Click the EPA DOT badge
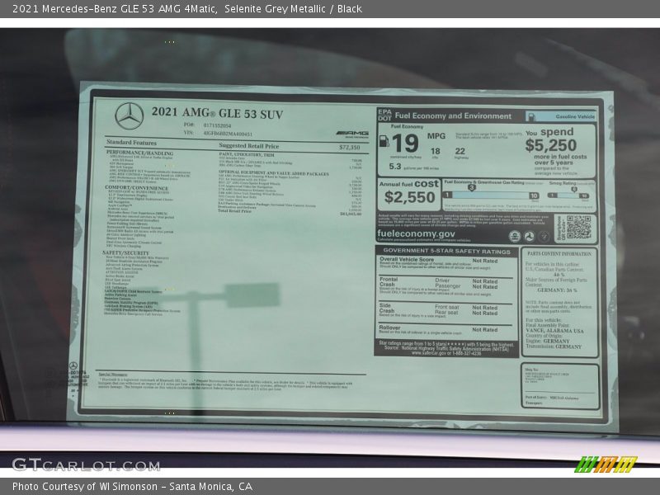 pos(384,115)
